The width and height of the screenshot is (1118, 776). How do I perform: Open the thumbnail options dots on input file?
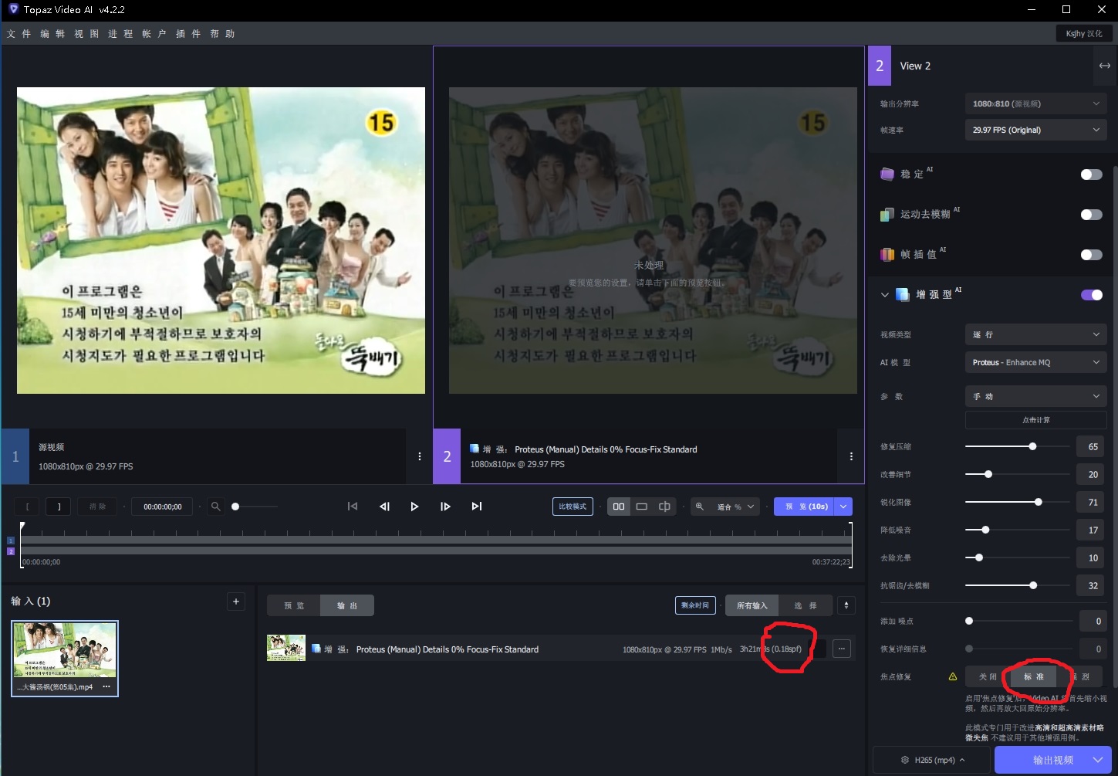point(106,686)
